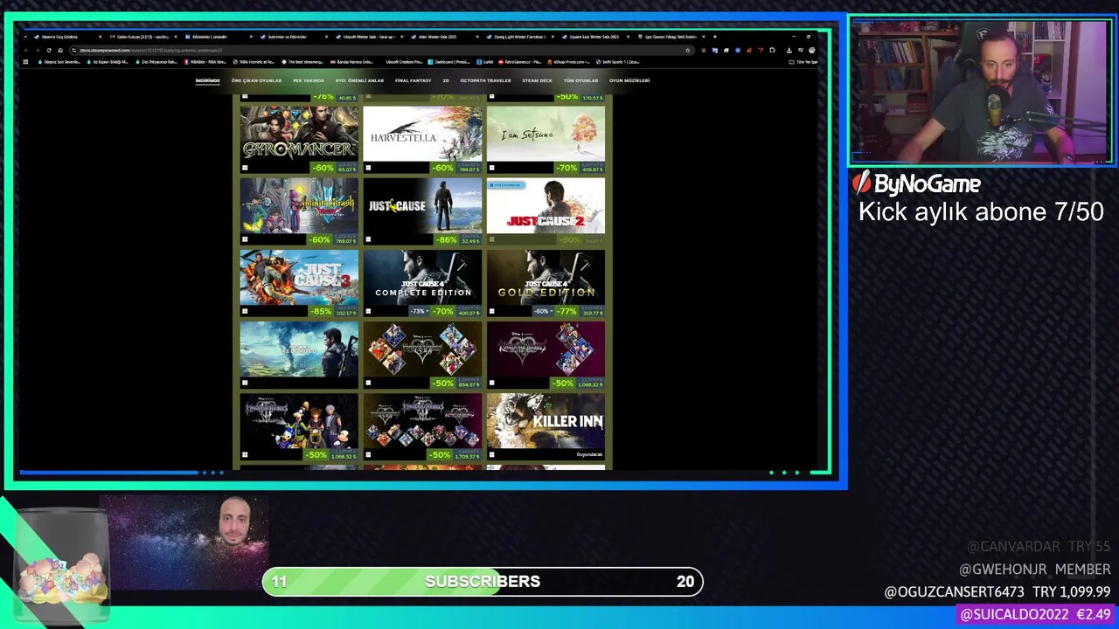Go back with the browser back arrow
Screen dimensions: 1119x629
coord(26,50)
